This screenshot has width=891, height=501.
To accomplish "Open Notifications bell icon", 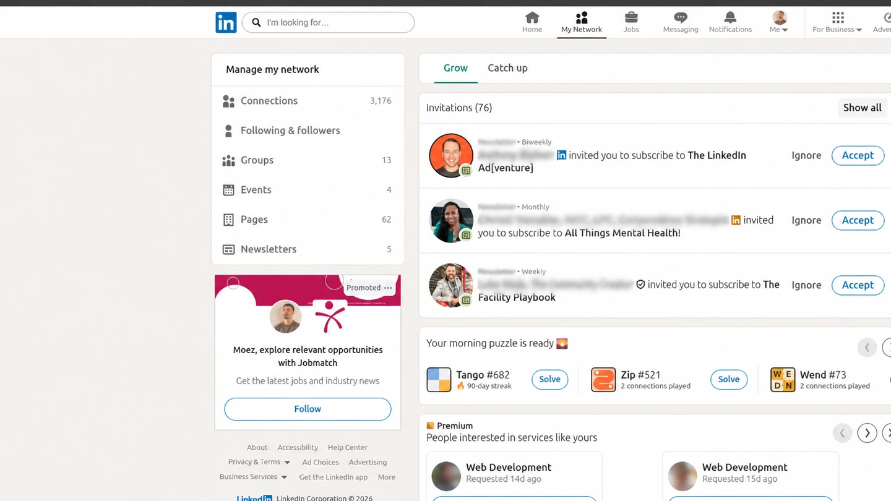I will [730, 17].
